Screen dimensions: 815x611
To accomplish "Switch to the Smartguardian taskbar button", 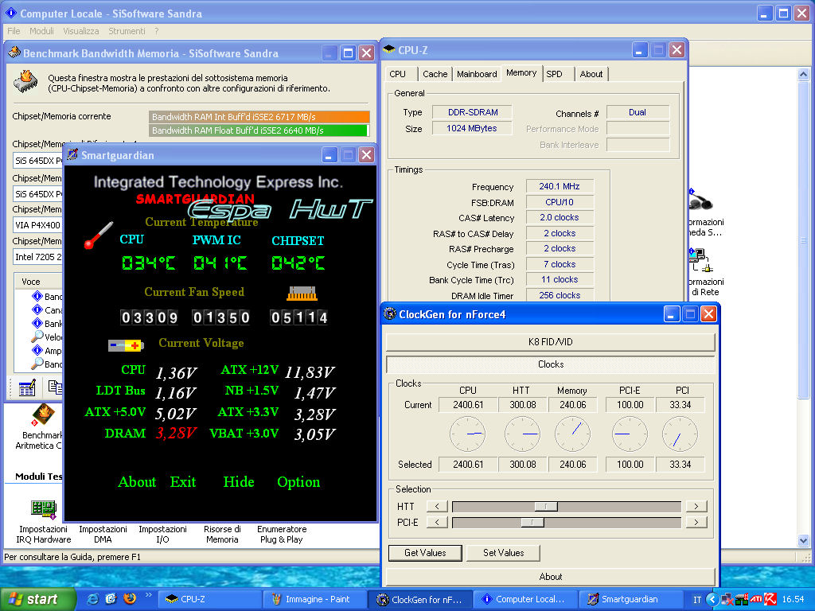I will point(630,600).
